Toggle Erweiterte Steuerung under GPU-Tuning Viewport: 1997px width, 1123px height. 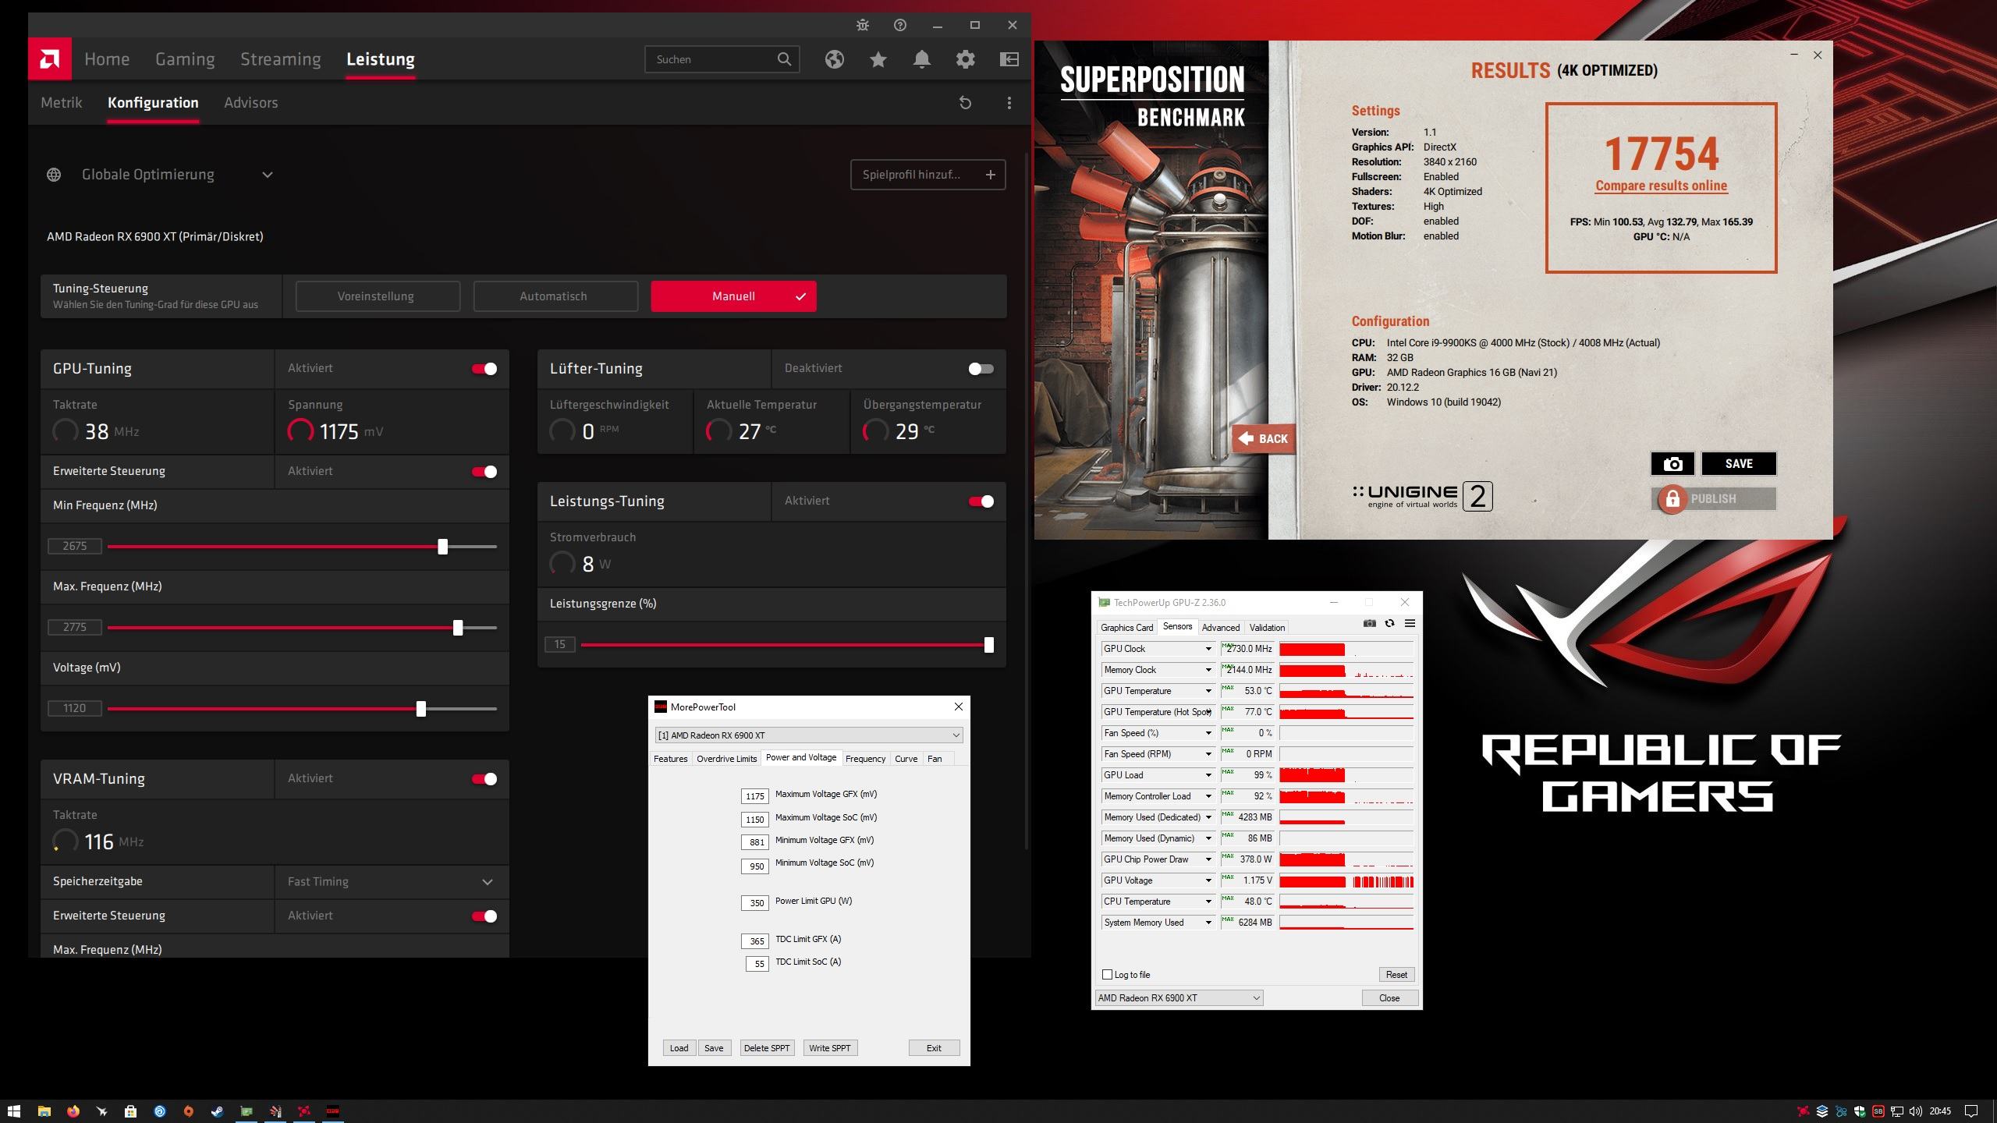[484, 472]
